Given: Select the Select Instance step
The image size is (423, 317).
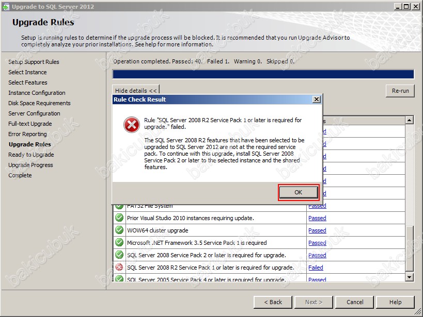Looking at the screenshot, I should [x=27, y=72].
